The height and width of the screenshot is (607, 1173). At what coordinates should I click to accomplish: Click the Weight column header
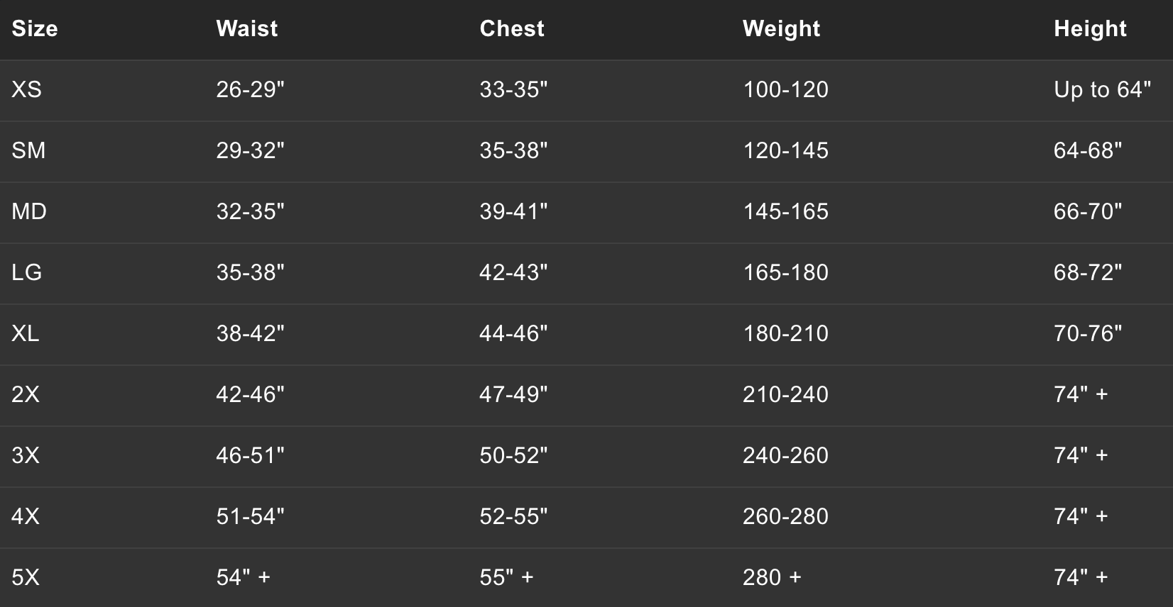(781, 29)
